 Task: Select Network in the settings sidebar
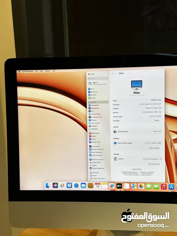point(92,95)
